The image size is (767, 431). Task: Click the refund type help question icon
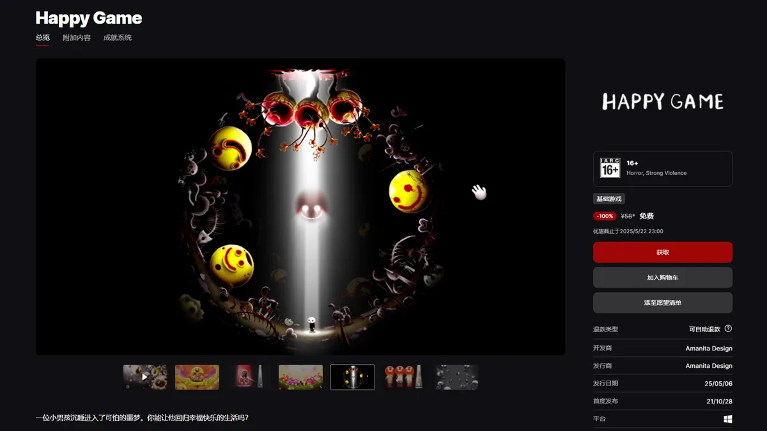728,329
